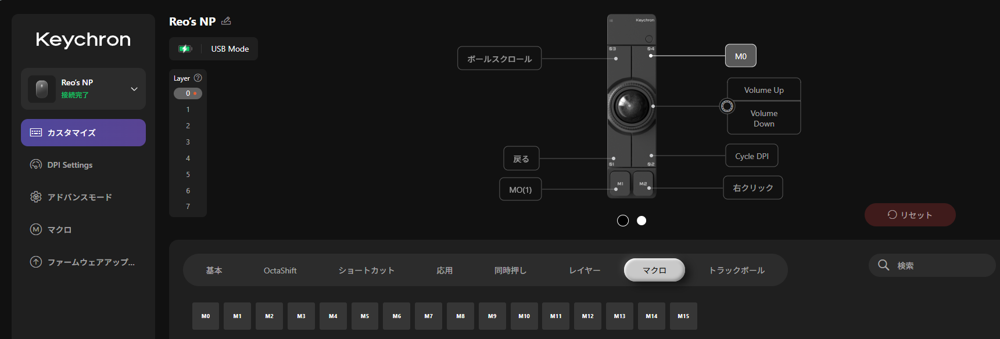Edit the Reo's NP device name

point(226,21)
